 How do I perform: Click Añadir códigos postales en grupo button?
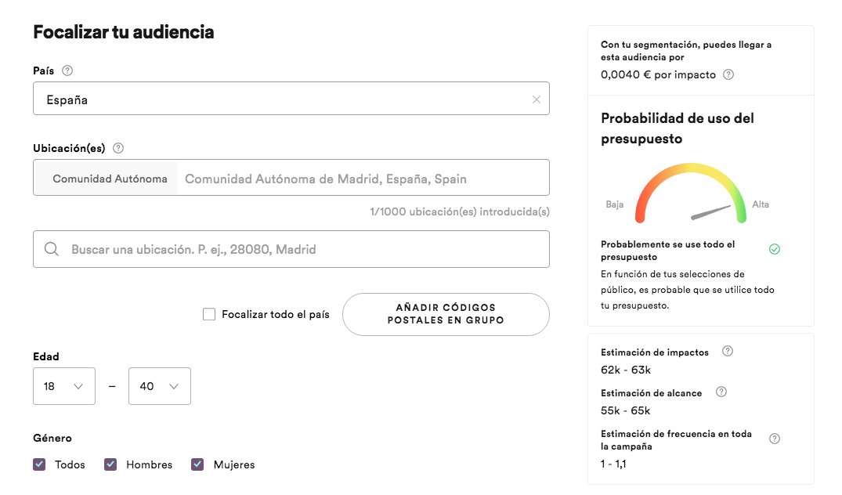(446, 314)
